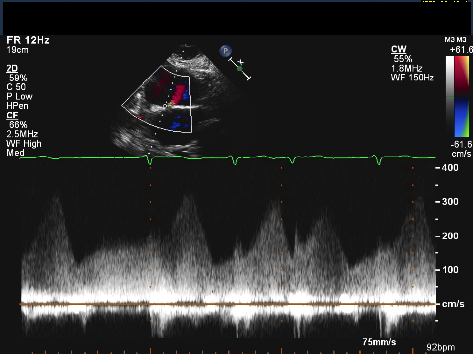This screenshot has width=473, height=354.
Task: Select the 2D mode label
Action: coord(12,68)
